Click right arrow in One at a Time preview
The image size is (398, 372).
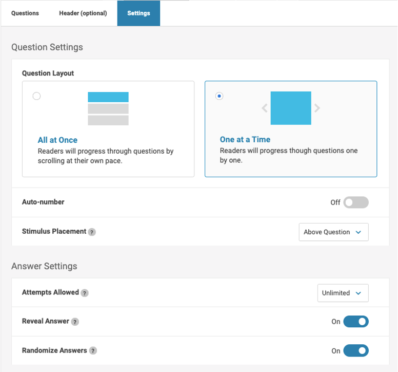coord(317,108)
